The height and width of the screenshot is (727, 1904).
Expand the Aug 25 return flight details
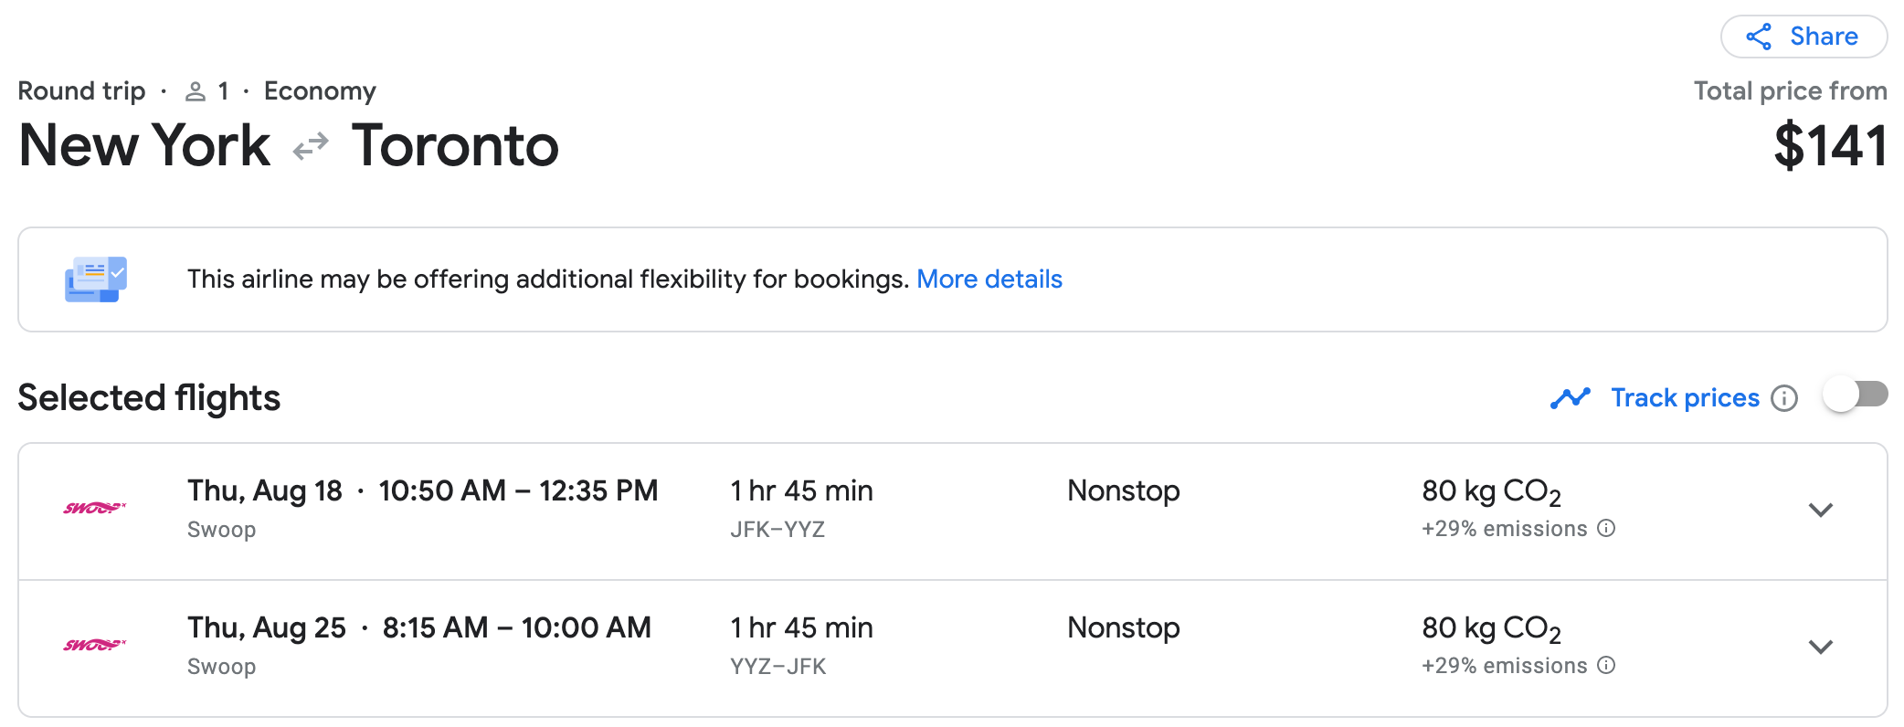tap(1820, 647)
